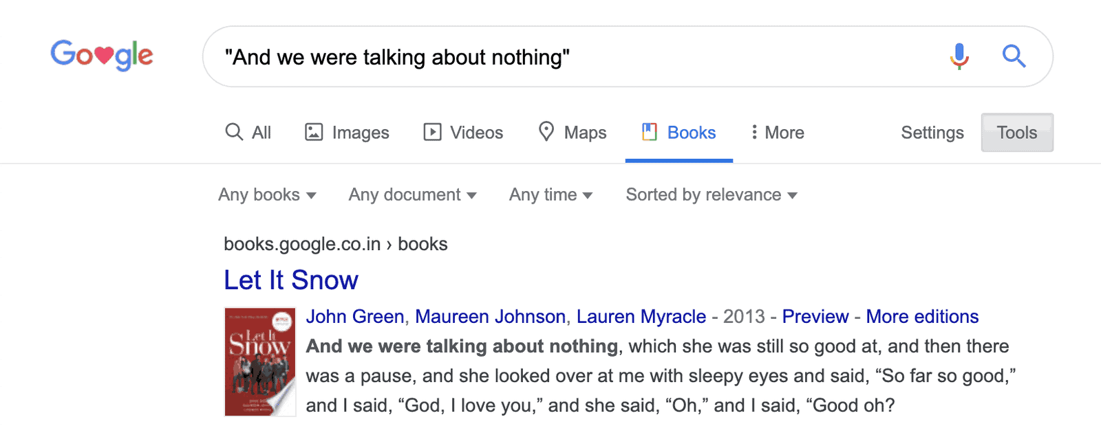
Task: Click the Maps tab pin icon
Action: [x=546, y=131]
